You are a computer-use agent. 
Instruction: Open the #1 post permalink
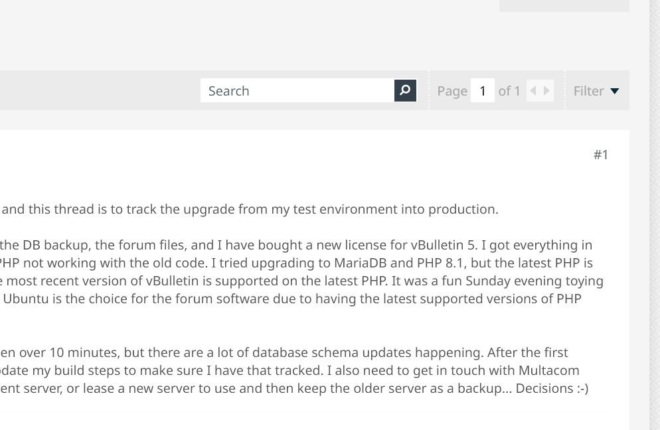[601, 155]
